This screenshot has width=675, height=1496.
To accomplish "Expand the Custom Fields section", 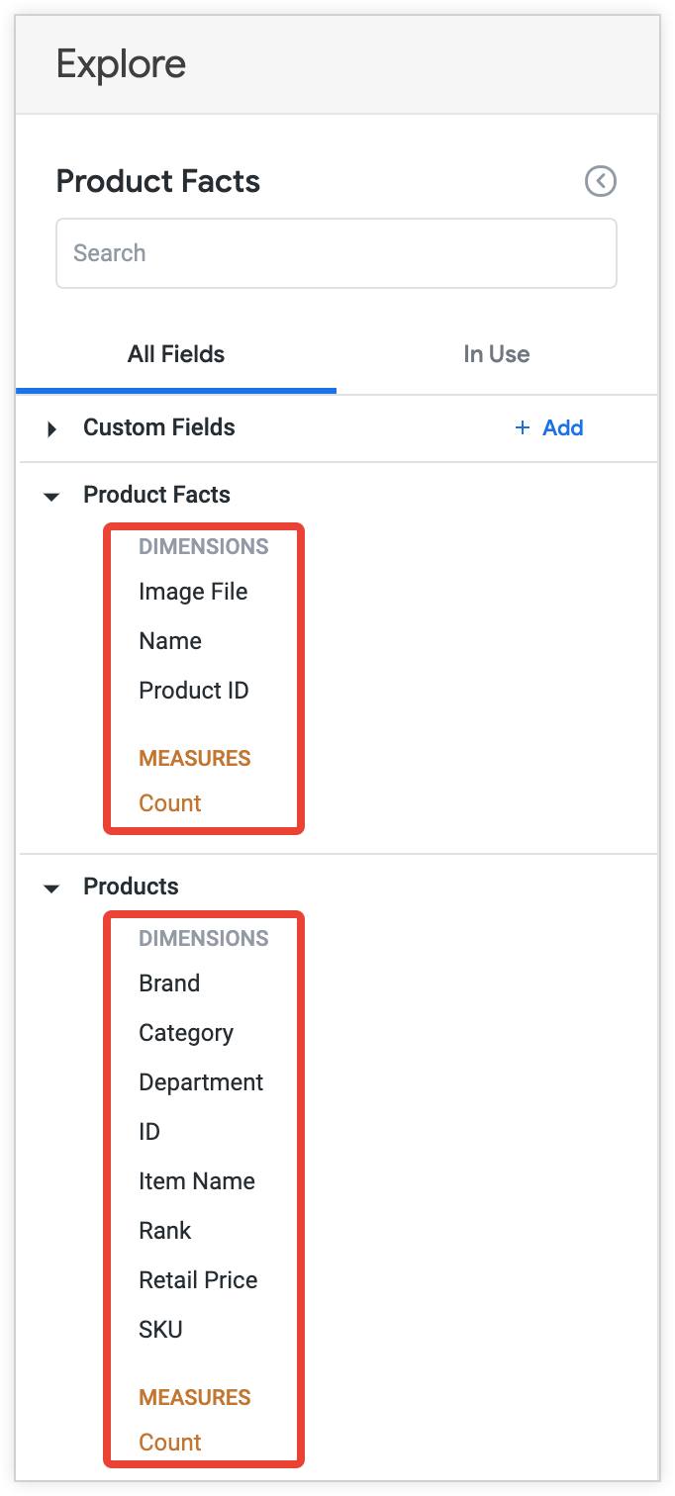I will coord(50,427).
